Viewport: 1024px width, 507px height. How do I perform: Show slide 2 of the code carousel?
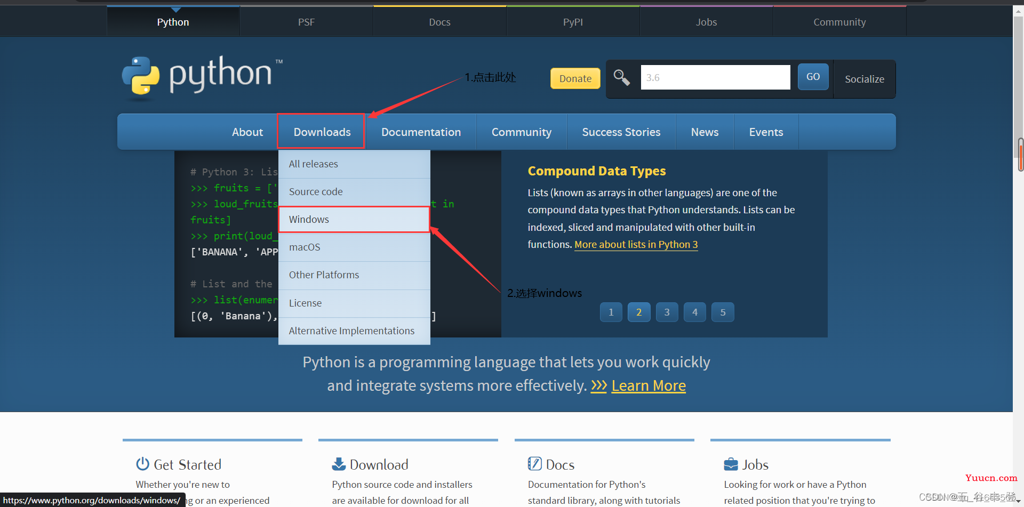point(639,312)
